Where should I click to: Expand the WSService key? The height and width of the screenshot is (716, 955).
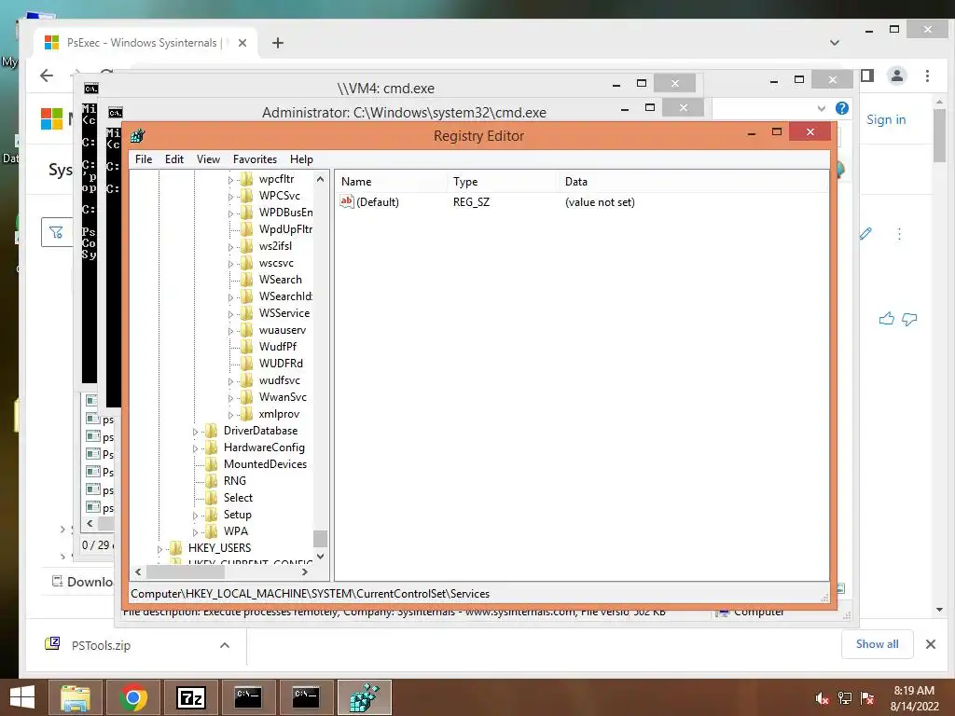coord(231,314)
